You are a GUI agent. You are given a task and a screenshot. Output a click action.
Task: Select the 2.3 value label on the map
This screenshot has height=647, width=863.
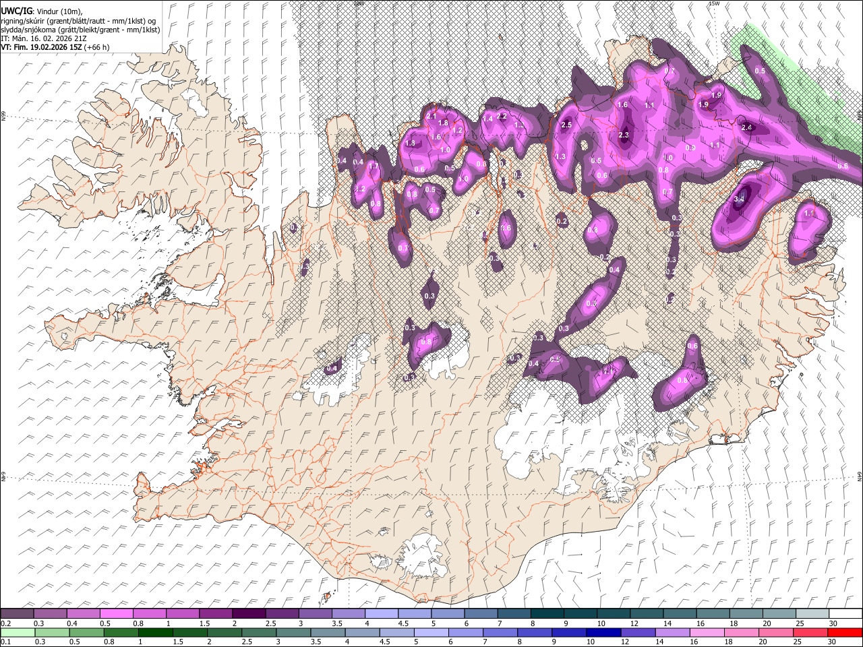pyautogui.click(x=623, y=135)
